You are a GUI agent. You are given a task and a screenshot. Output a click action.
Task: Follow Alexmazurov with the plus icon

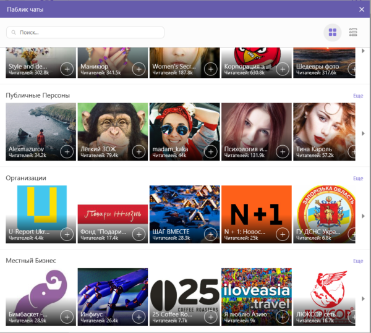(x=67, y=152)
